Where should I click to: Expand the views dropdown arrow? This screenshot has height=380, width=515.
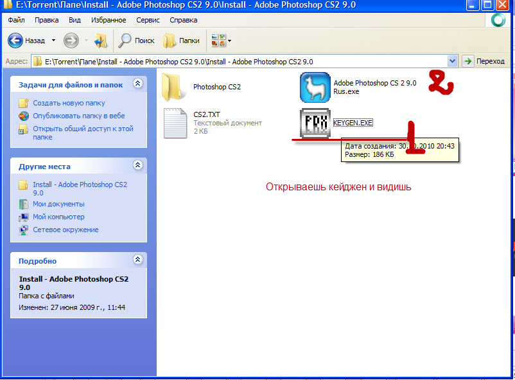(230, 41)
